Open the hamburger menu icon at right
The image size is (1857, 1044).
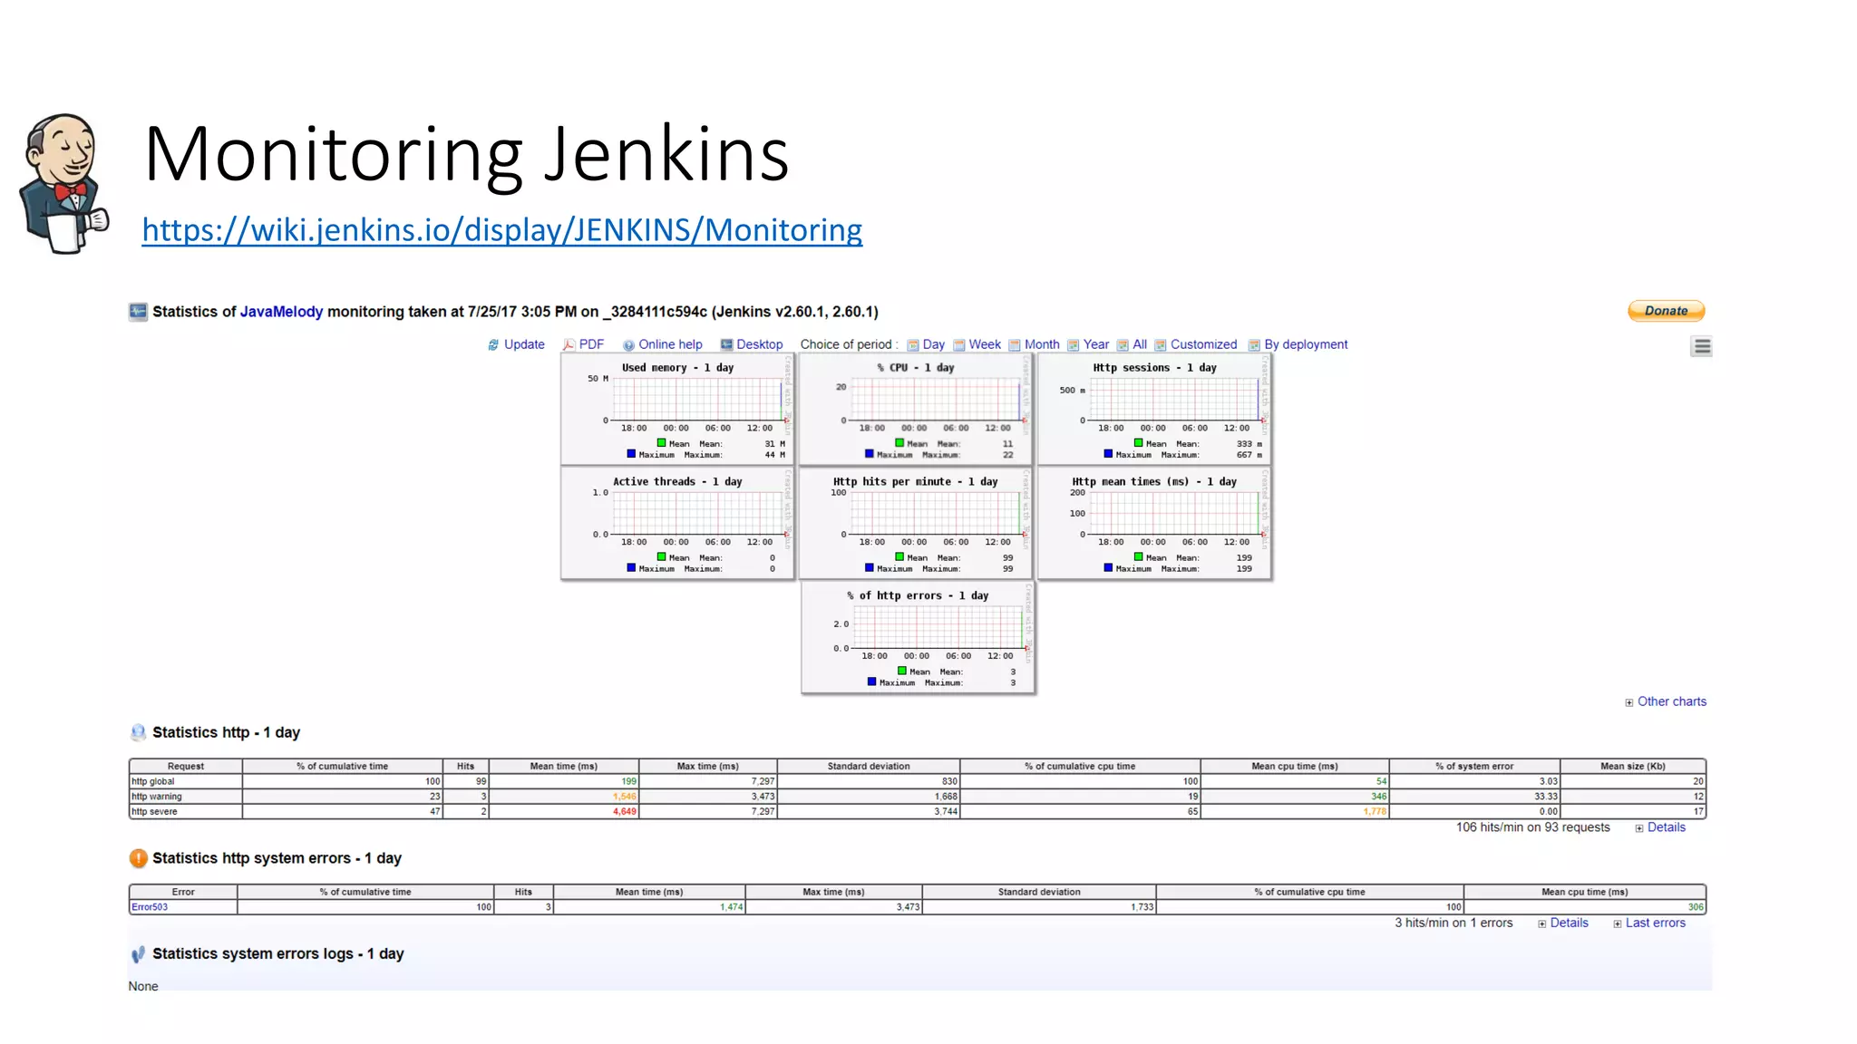tap(1702, 346)
